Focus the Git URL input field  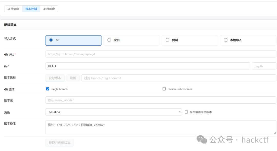point(161,54)
